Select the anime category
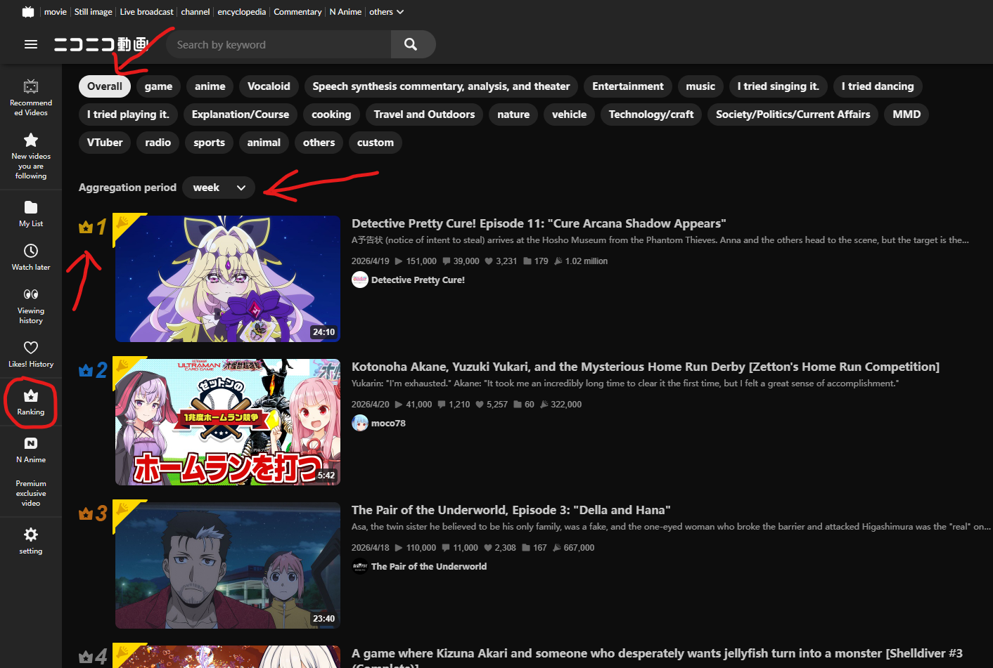 coord(210,86)
